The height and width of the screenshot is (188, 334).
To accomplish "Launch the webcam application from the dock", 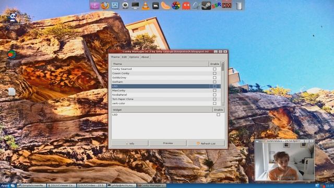I will pyautogui.click(x=125, y=6).
